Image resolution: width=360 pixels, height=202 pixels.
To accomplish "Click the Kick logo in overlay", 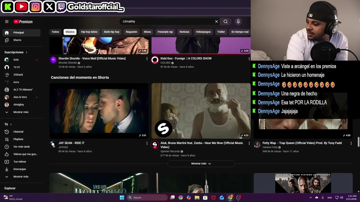I will (x=8, y=7).
